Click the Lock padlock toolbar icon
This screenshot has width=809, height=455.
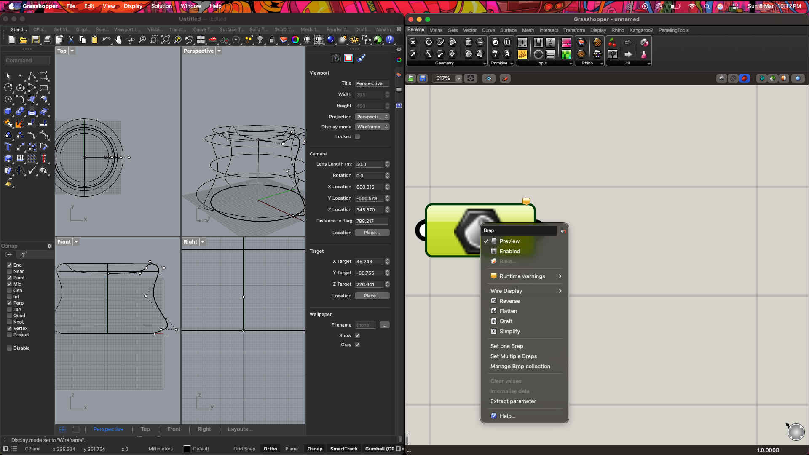272,40
